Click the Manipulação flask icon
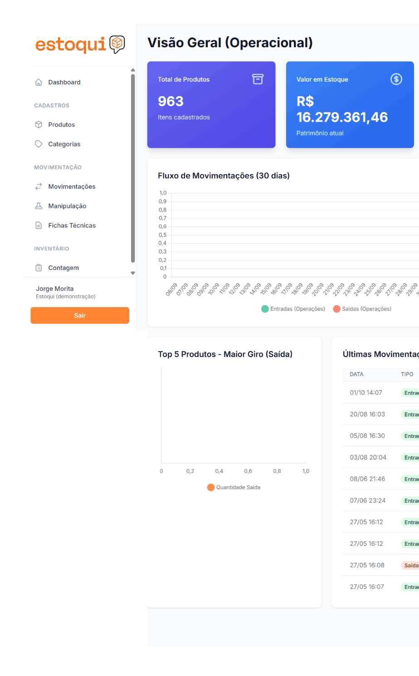Viewport: 419px width, 676px height. coord(39,206)
